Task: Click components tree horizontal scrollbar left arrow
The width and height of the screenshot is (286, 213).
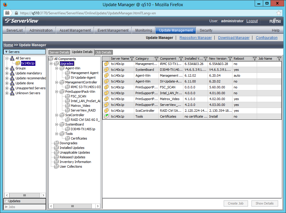Action: pyautogui.click(x=51, y=206)
